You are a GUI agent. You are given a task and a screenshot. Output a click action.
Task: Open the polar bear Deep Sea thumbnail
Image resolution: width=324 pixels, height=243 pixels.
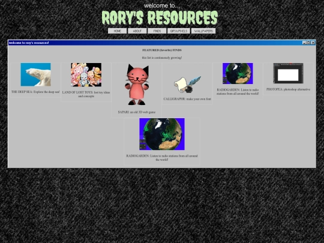(x=35, y=74)
